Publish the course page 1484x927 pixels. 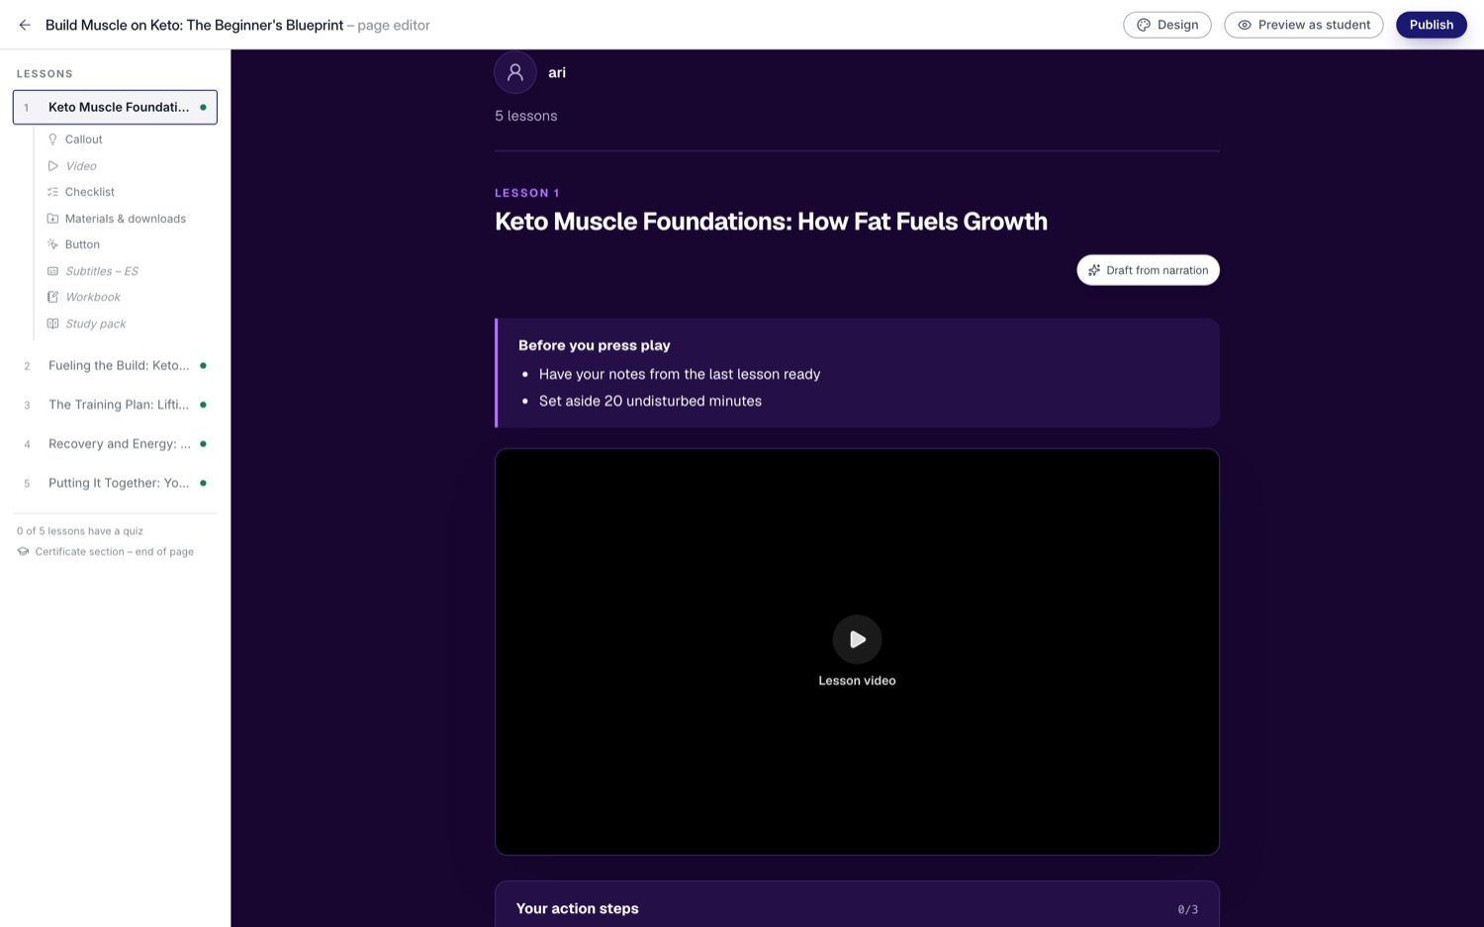tap(1431, 25)
